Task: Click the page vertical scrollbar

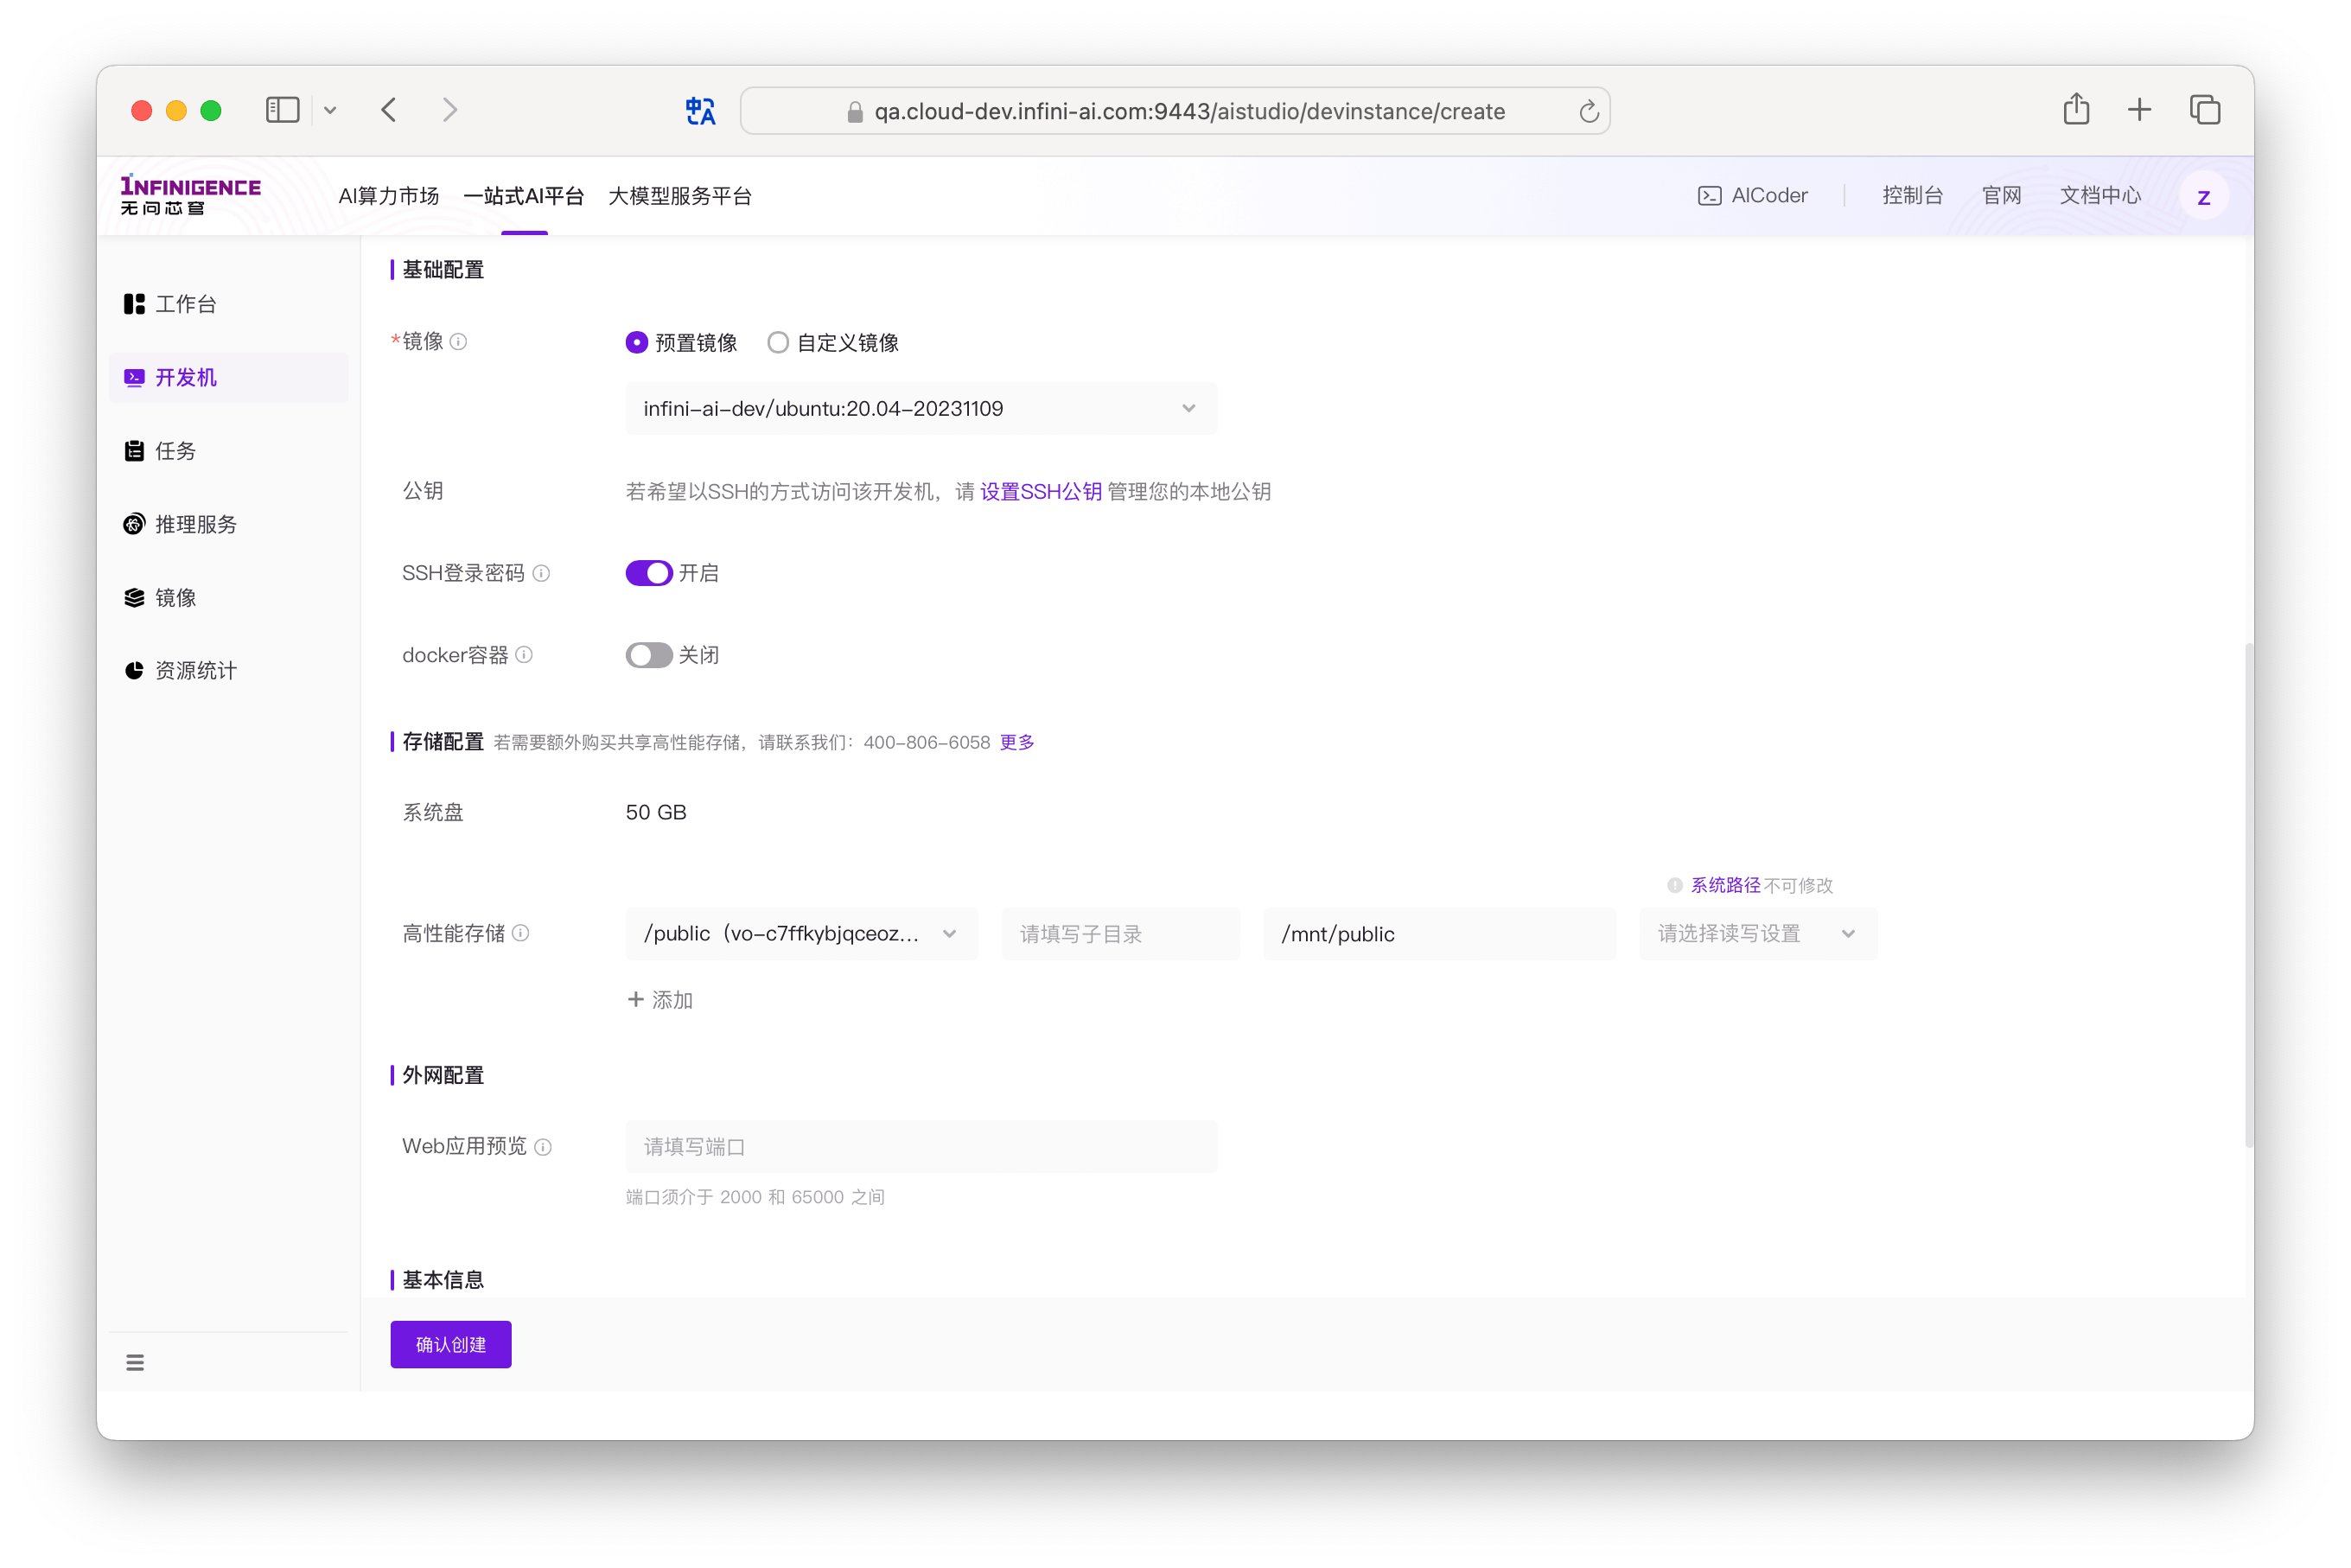Action: [2248, 895]
